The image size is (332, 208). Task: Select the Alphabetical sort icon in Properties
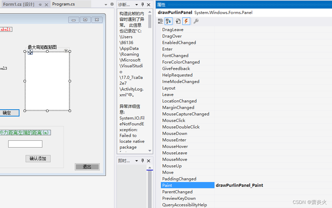click(x=168, y=21)
